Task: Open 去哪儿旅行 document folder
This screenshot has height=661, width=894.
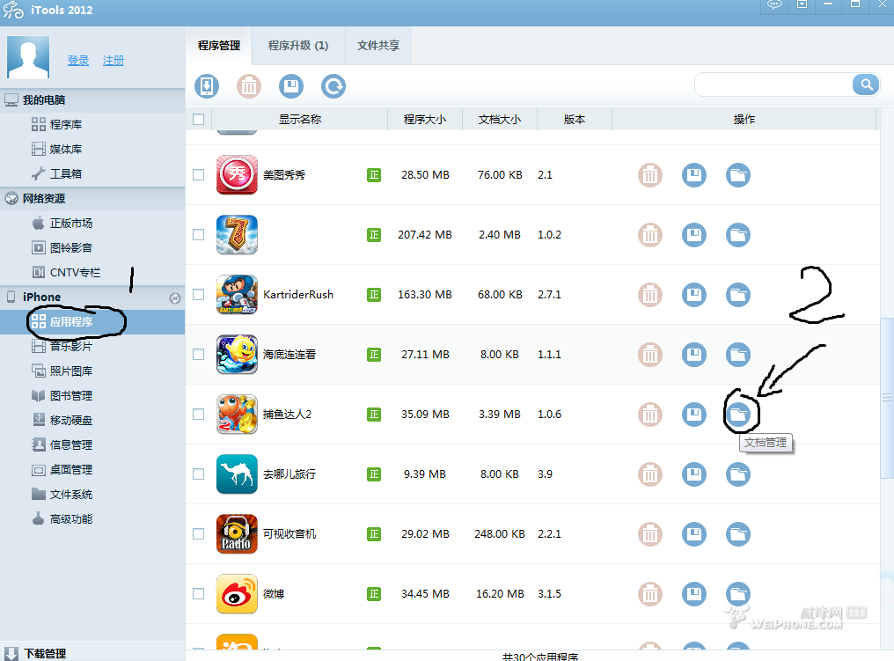Action: pyautogui.click(x=737, y=474)
